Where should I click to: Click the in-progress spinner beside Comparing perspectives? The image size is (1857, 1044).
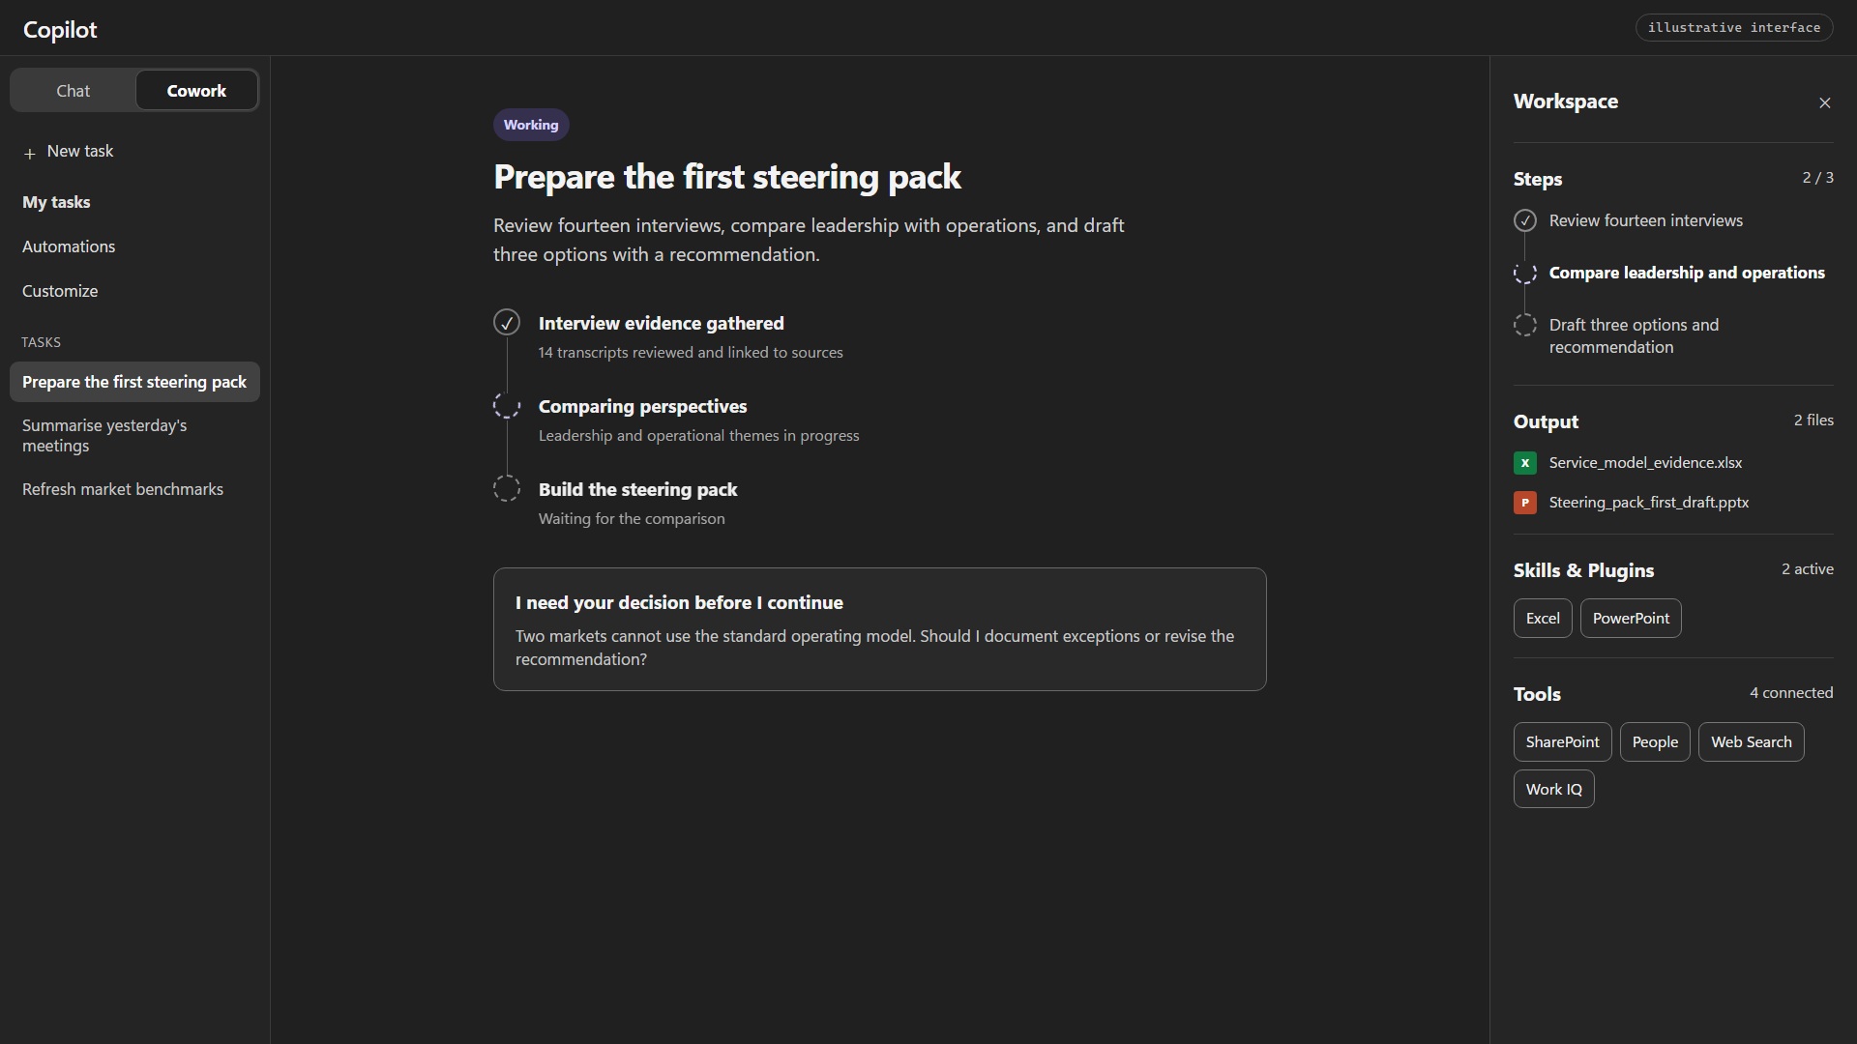coord(507,406)
